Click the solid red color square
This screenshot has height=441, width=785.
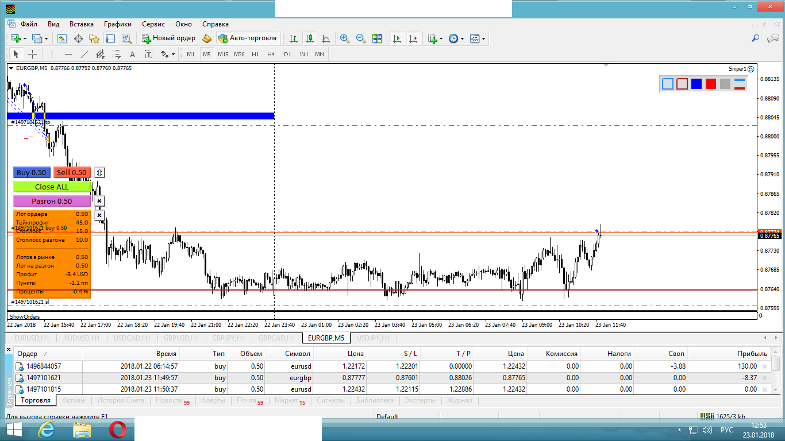tap(711, 84)
